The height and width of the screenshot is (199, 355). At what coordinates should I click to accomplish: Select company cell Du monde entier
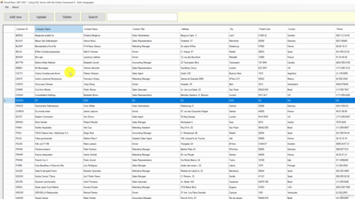59,111
